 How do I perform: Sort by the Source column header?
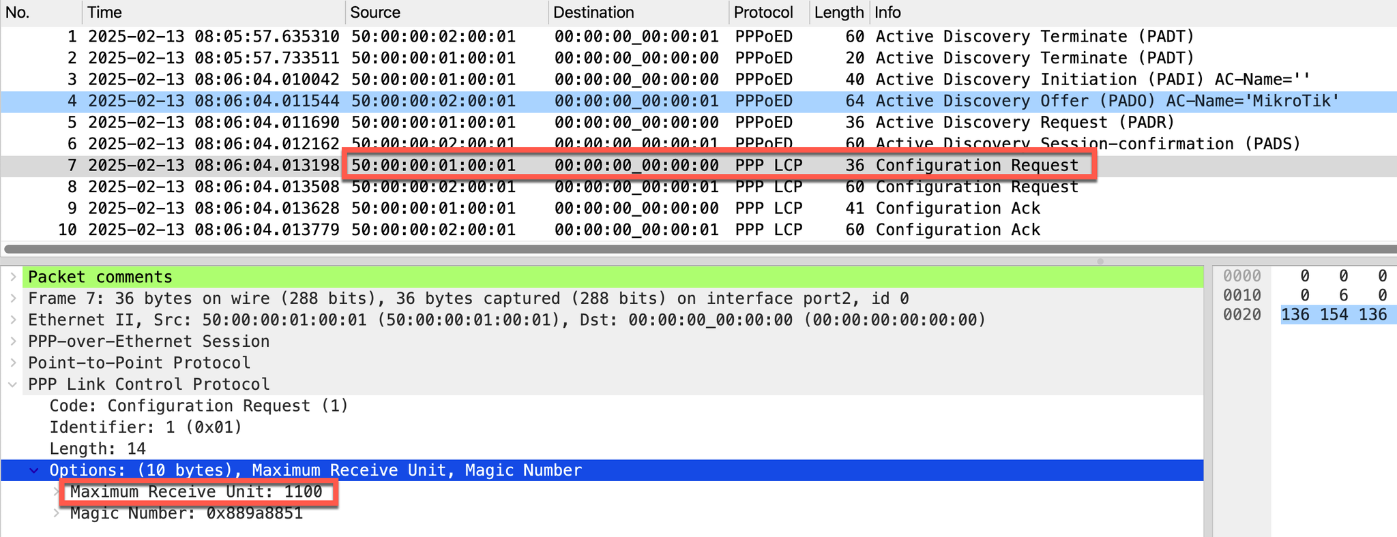coord(447,12)
